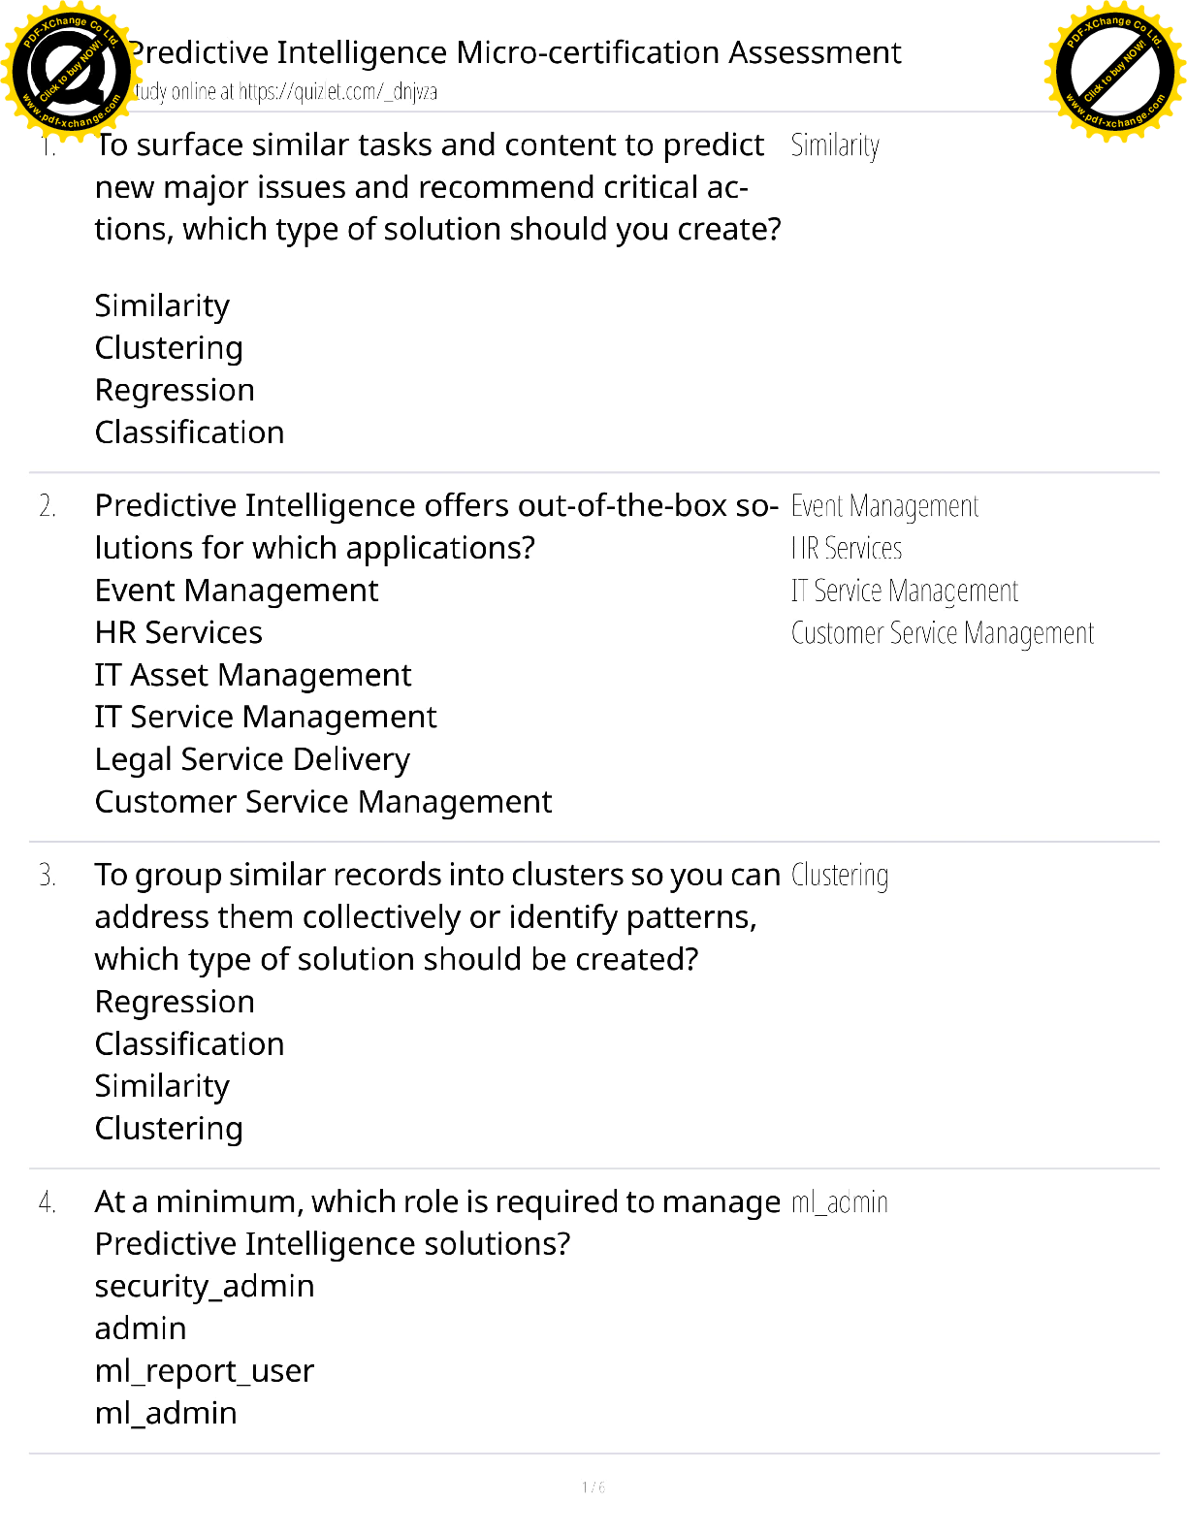Click the Legal Service Delivery option
This screenshot has width=1187, height=1536.
click(252, 759)
